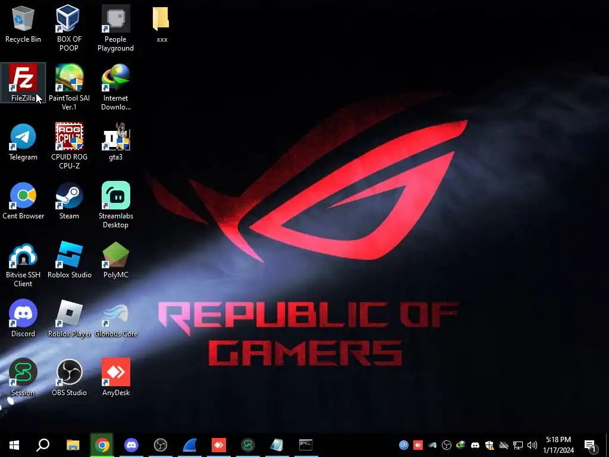609x457 pixels.
Task: Open OneDrive tray icon
Action: point(504,445)
